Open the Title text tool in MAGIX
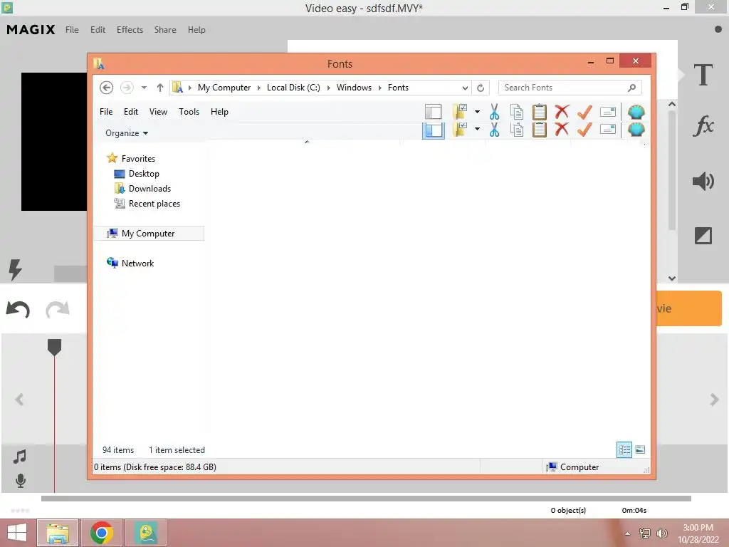Image resolution: width=729 pixels, height=547 pixels. click(x=703, y=75)
